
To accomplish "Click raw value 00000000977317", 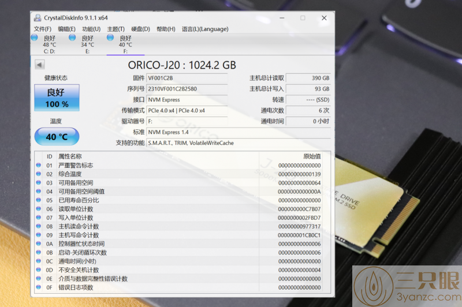I will pos(299,227).
